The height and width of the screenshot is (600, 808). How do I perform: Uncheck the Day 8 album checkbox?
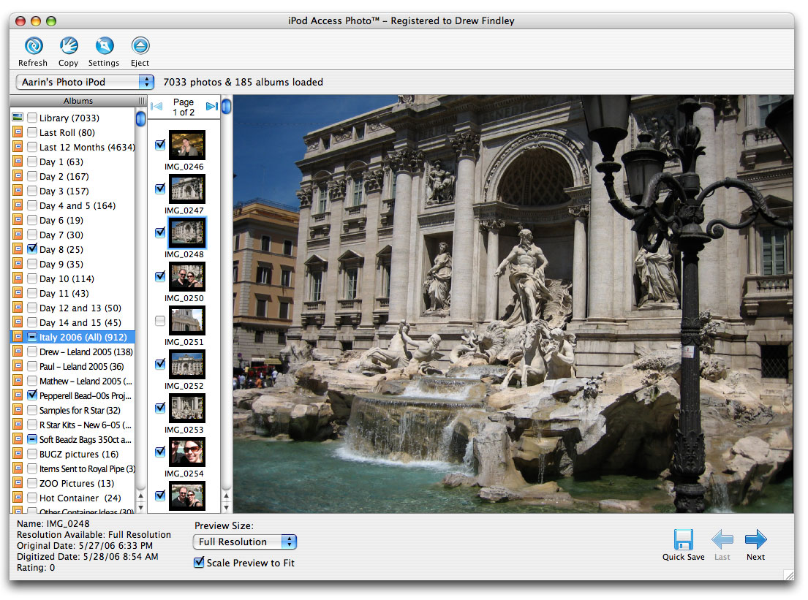click(31, 248)
